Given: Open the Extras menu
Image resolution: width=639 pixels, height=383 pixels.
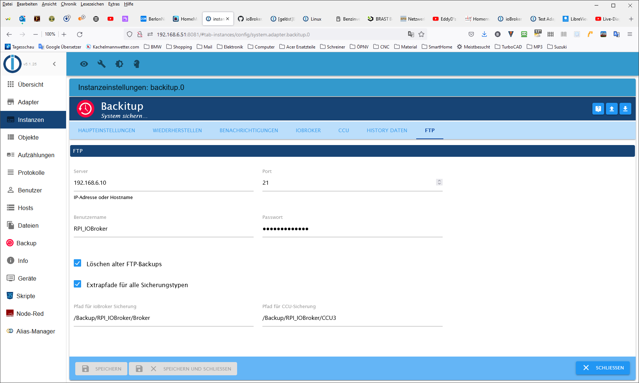Looking at the screenshot, I should click(114, 4).
